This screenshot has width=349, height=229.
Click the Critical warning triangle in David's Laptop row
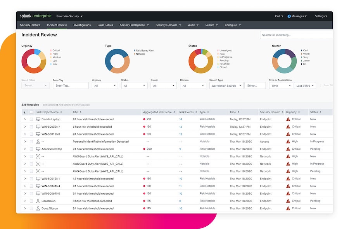tap(288, 119)
